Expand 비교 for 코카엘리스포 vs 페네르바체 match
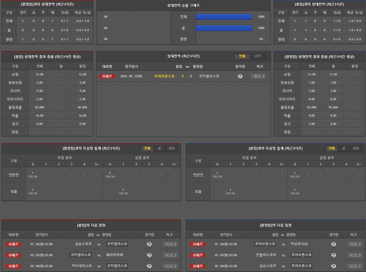The width and height of the screenshot is (366, 272). pyautogui.click(x=170, y=255)
